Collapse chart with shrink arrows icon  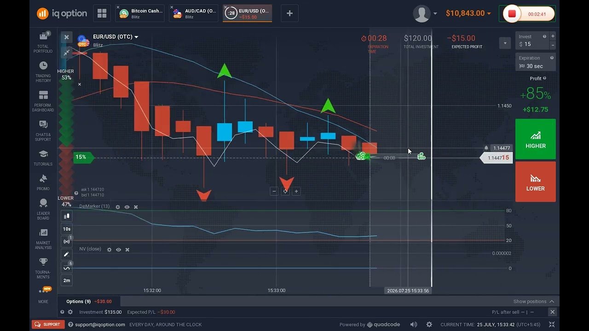[66, 53]
